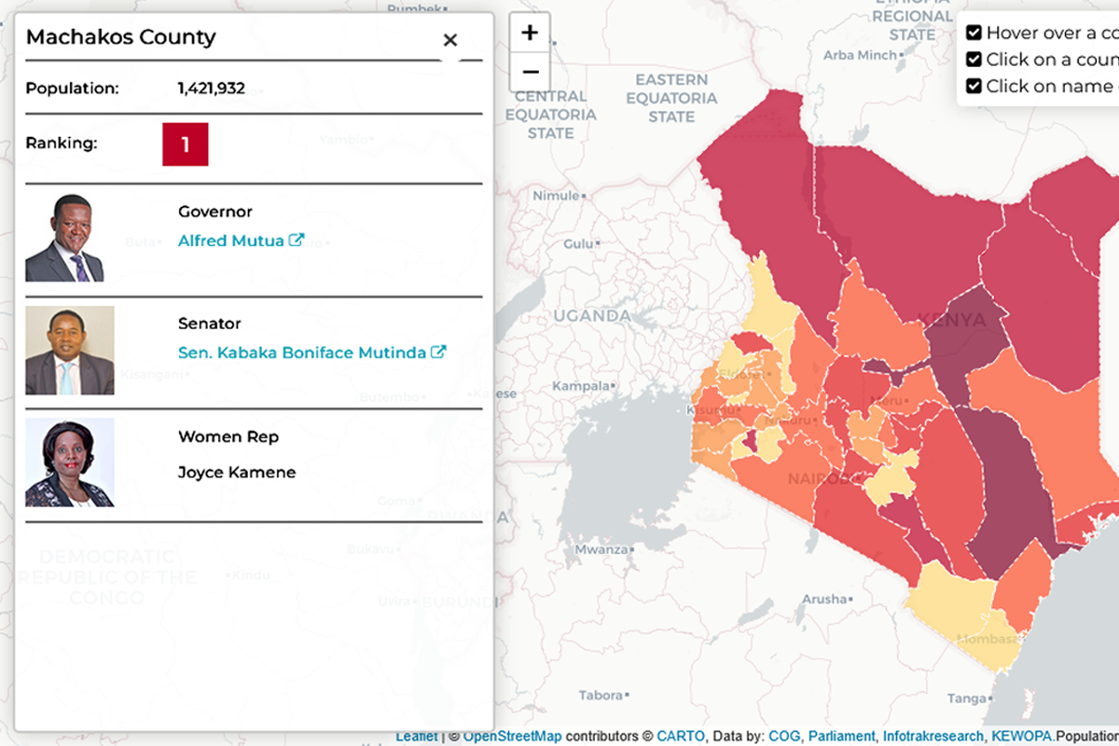Disable the "Click on a county" checkbox
Screen dimensions: 1119x746
tap(974, 58)
